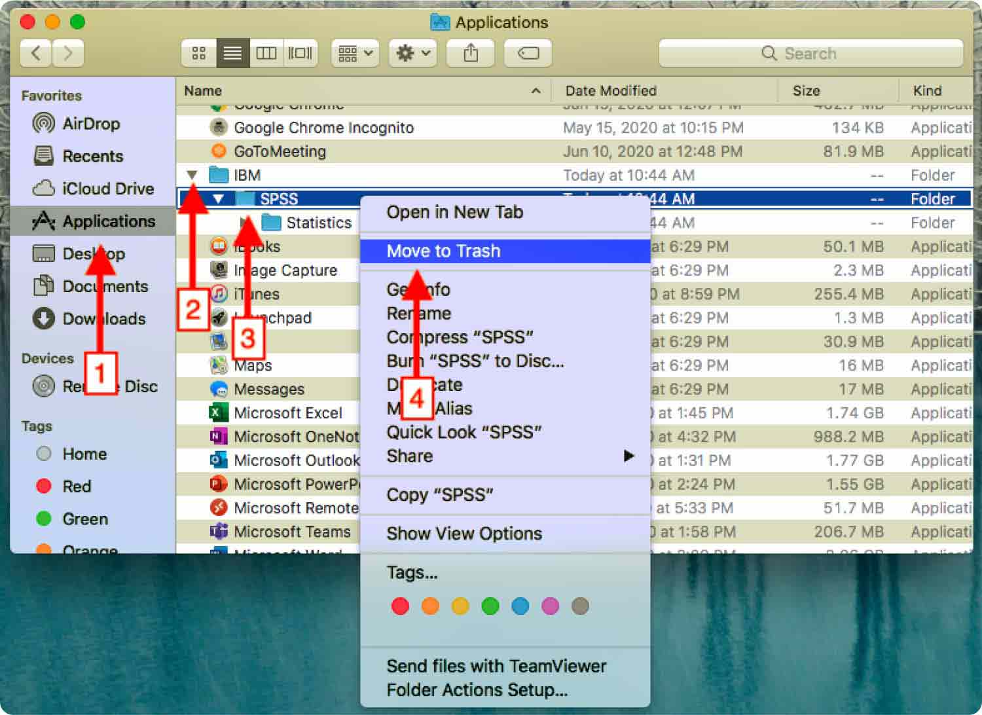This screenshot has height=715, width=982.
Task: Sort by the Kind column header
Action: pyautogui.click(x=936, y=90)
